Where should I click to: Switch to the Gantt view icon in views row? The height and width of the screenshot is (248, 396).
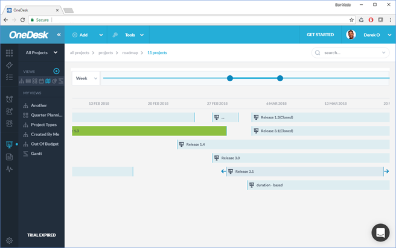[x=61, y=81]
